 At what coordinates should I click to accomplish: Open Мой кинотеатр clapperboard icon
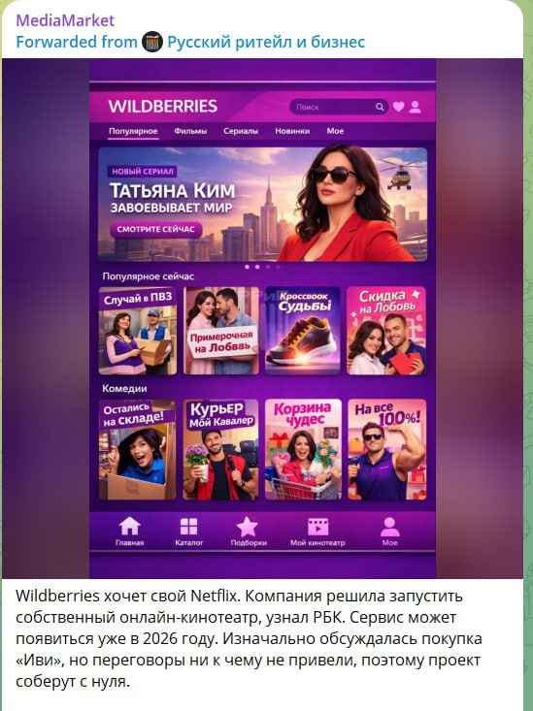[317, 527]
